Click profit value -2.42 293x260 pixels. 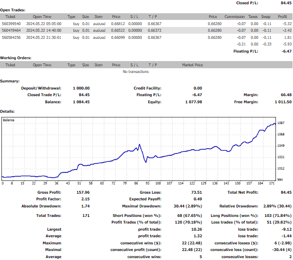coord(287,30)
